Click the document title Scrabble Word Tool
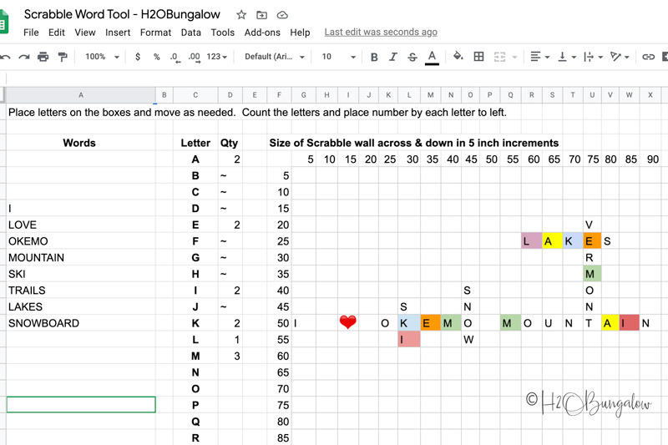 (122, 14)
